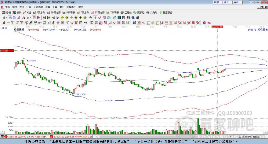Click the truck icon in toolbar
This screenshot has width=268, height=144.
[137, 18]
